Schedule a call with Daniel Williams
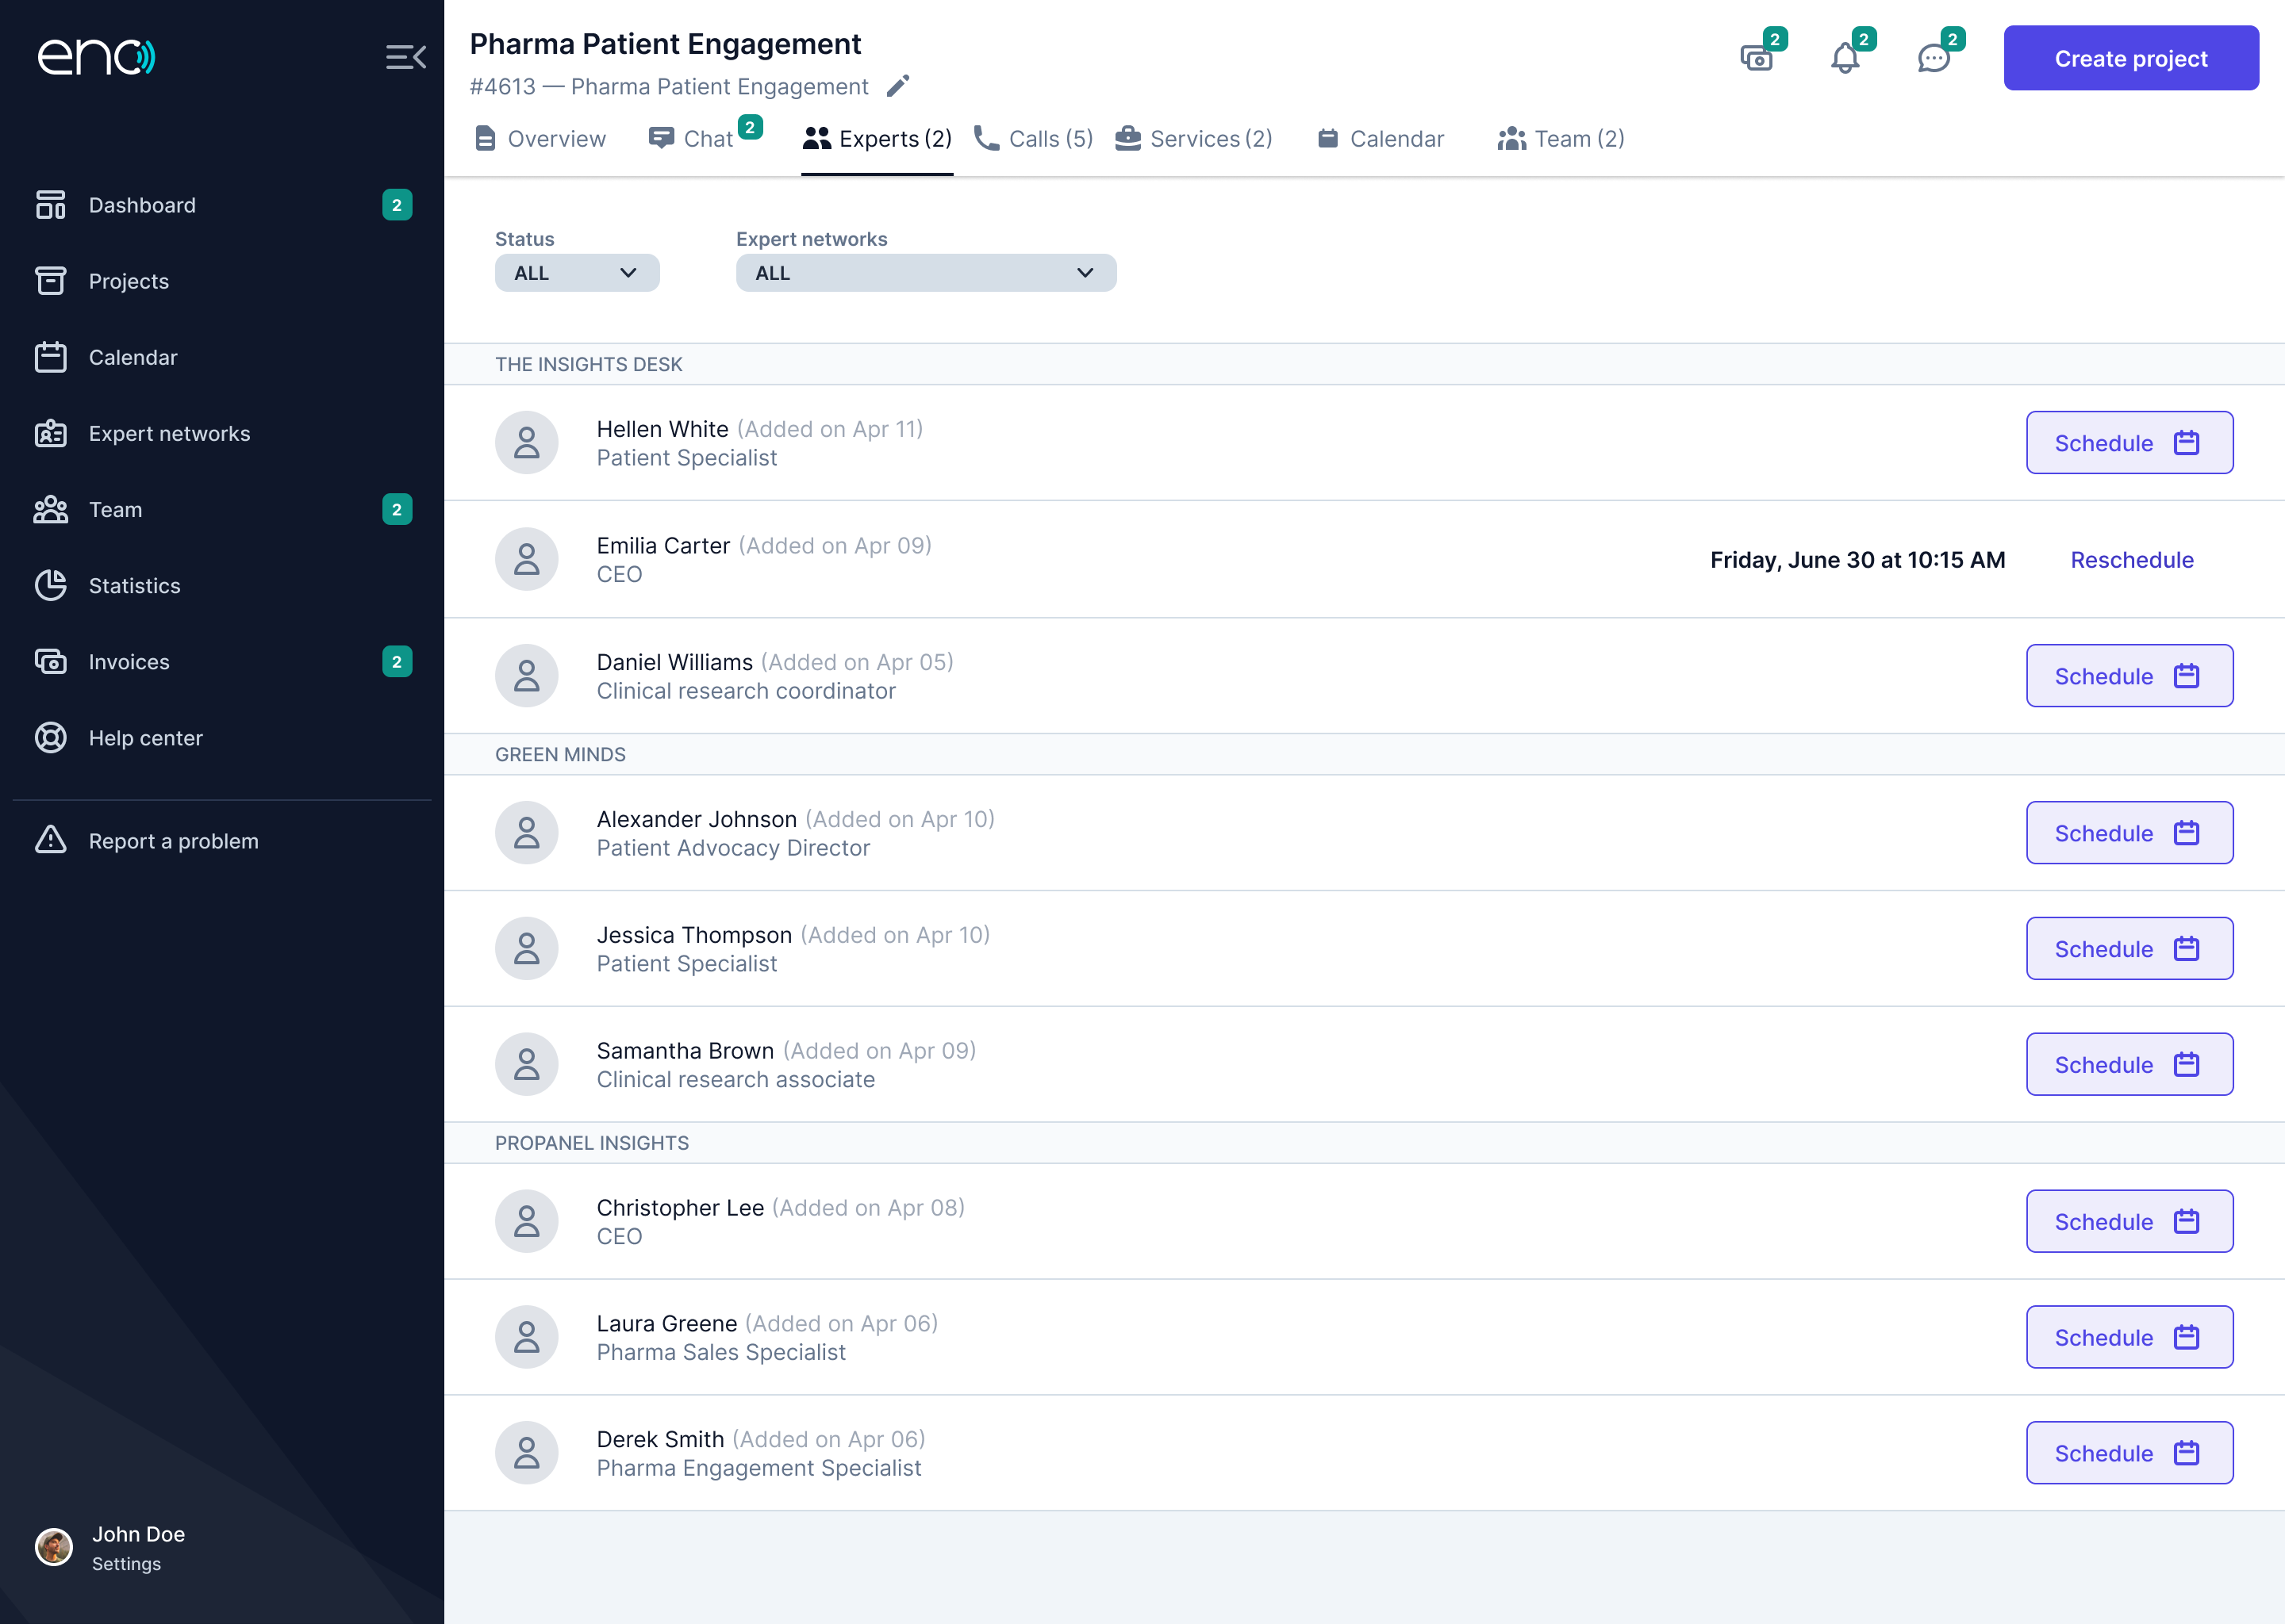Image resolution: width=2285 pixels, height=1624 pixels. (x=2129, y=676)
